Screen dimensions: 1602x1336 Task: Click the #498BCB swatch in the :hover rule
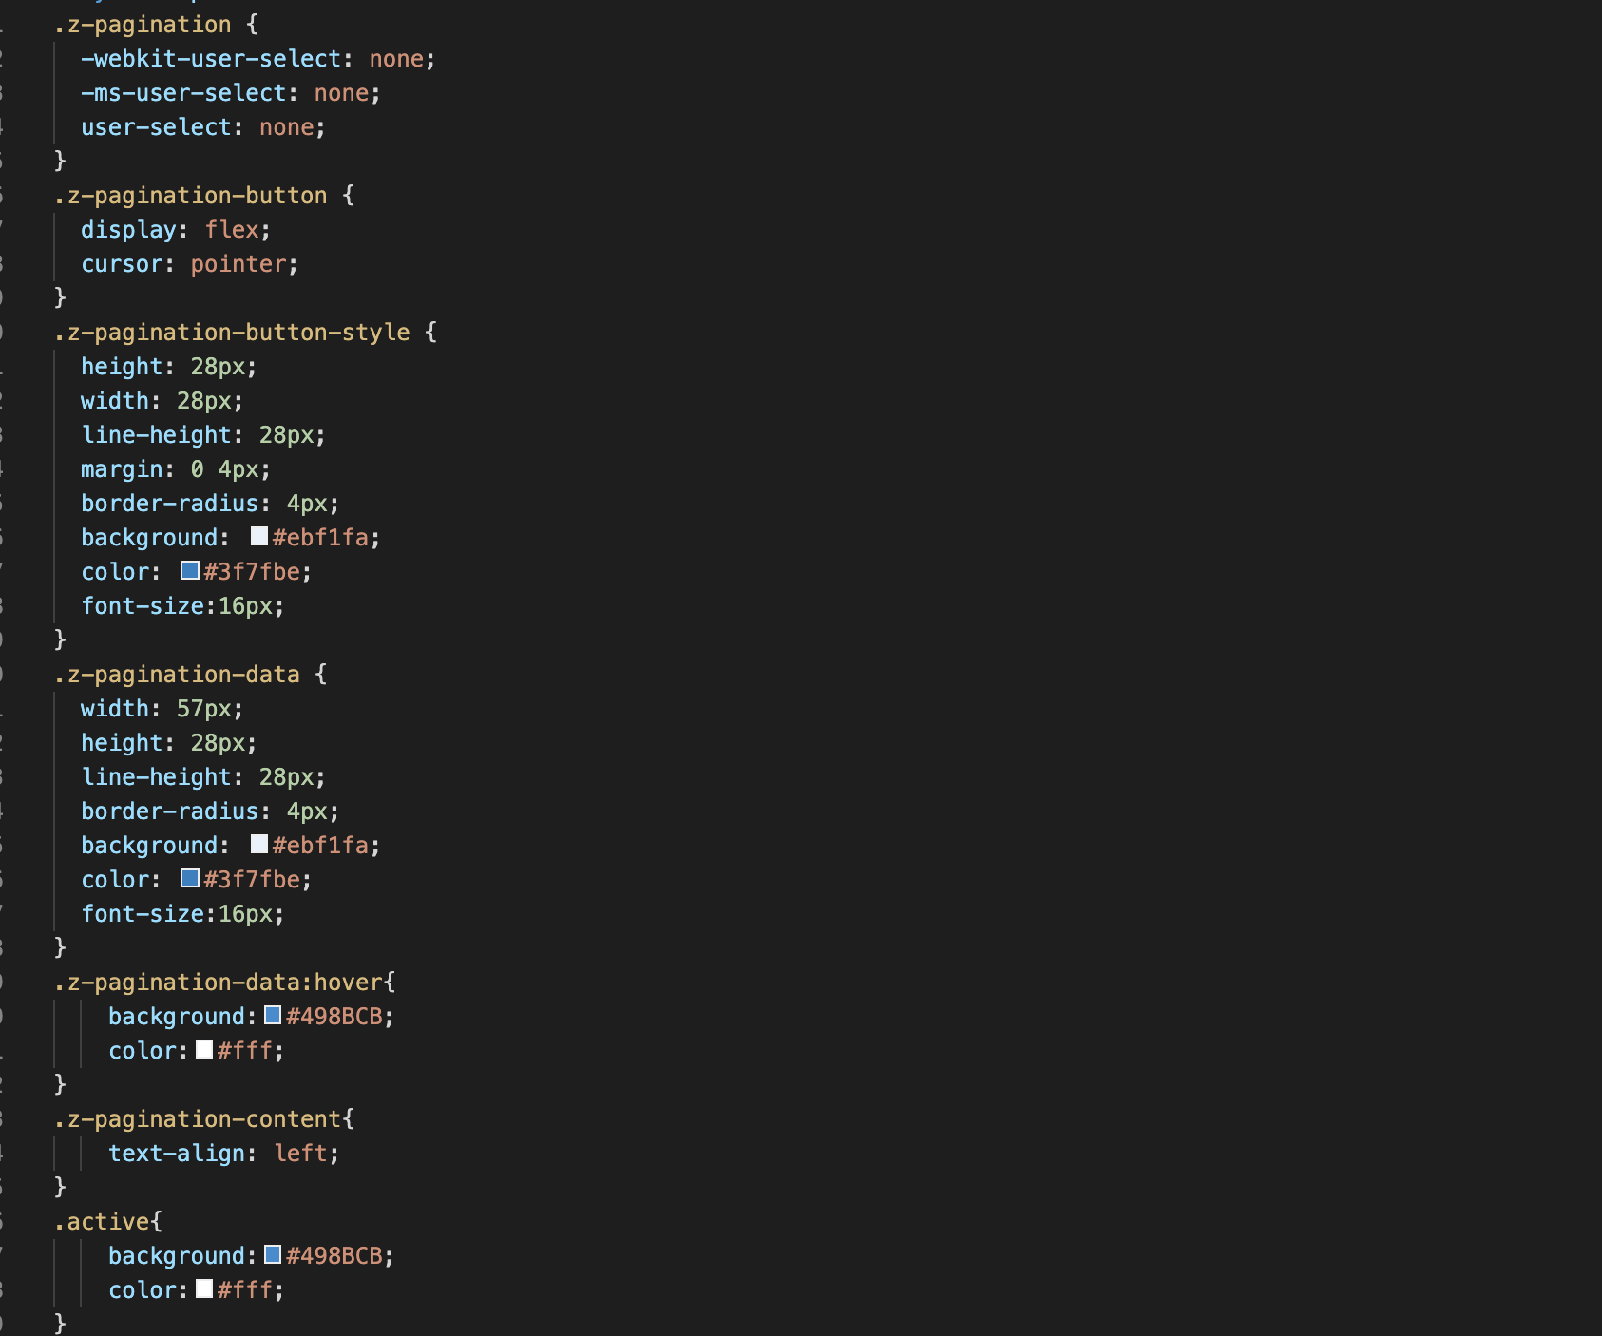pos(273,1016)
